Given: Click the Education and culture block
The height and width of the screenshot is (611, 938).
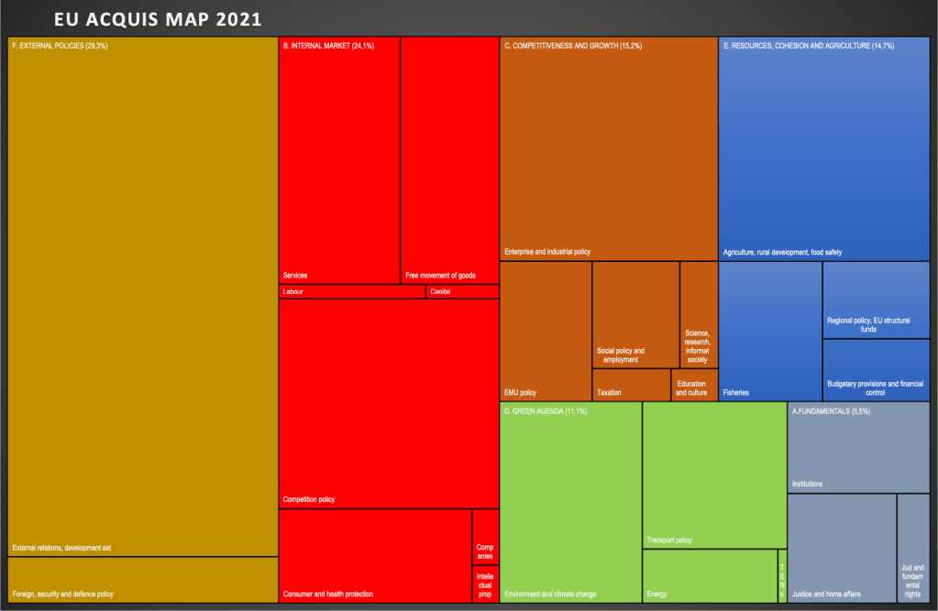Looking at the screenshot, I should 694,385.
